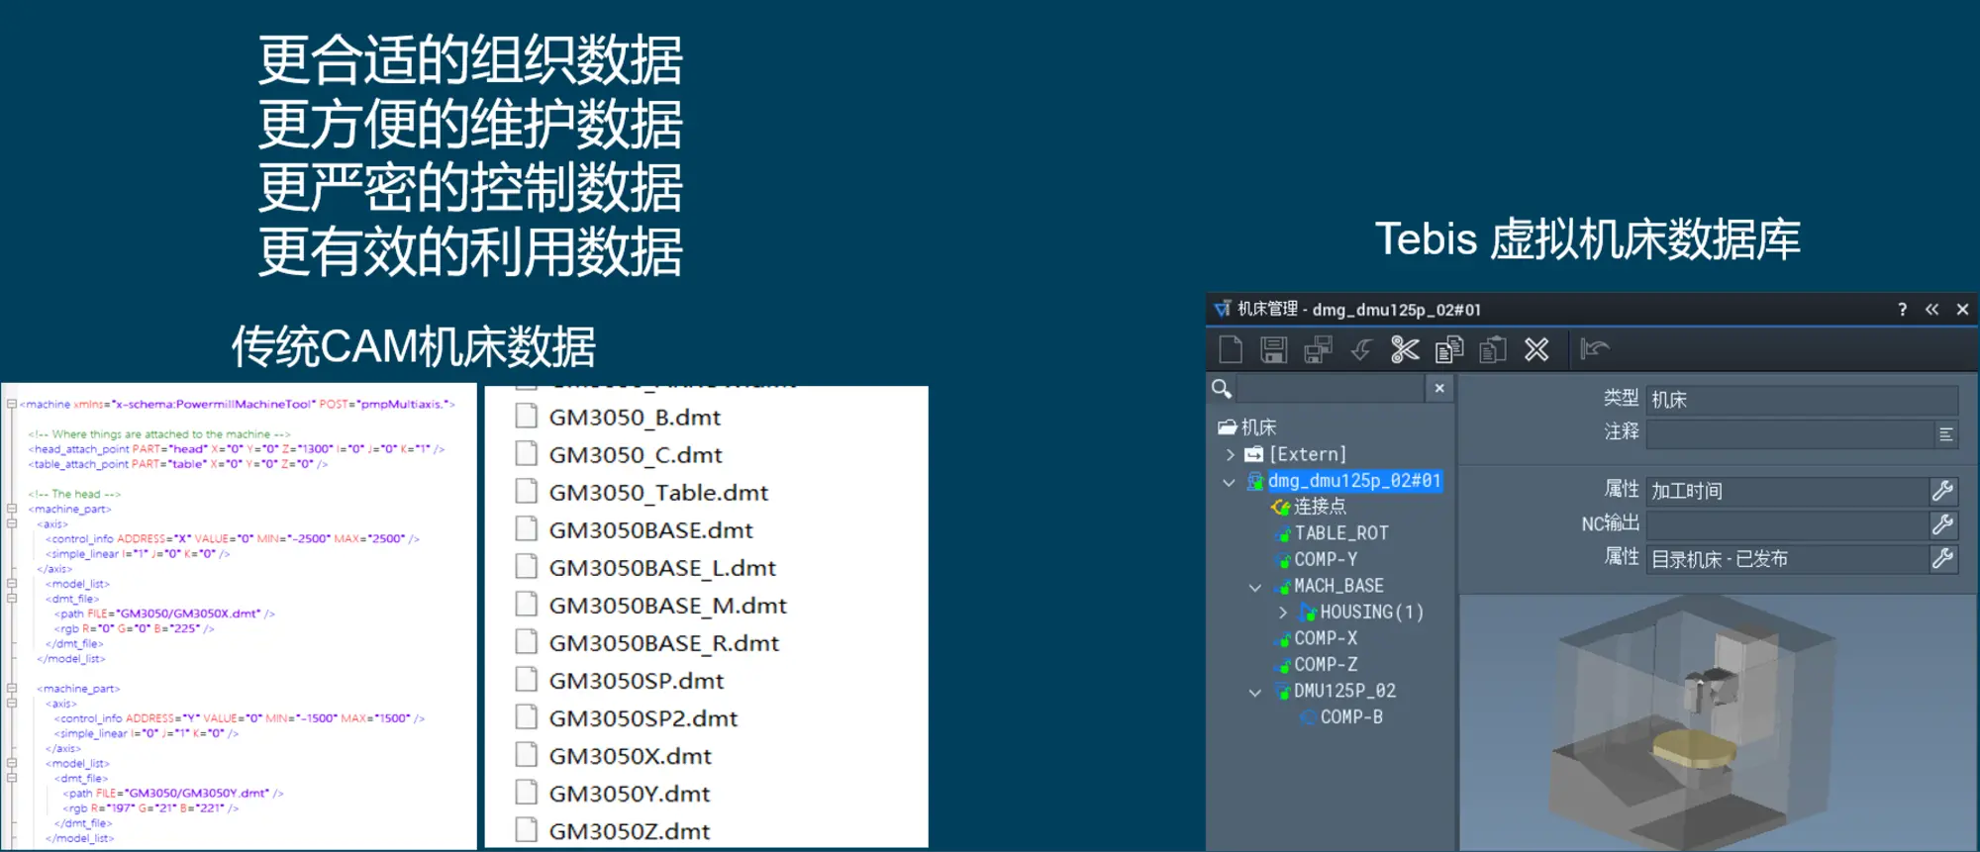Click the 属性 field showing 加工时间
The image size is (1980, 852).
click(x=1788, y=491)
